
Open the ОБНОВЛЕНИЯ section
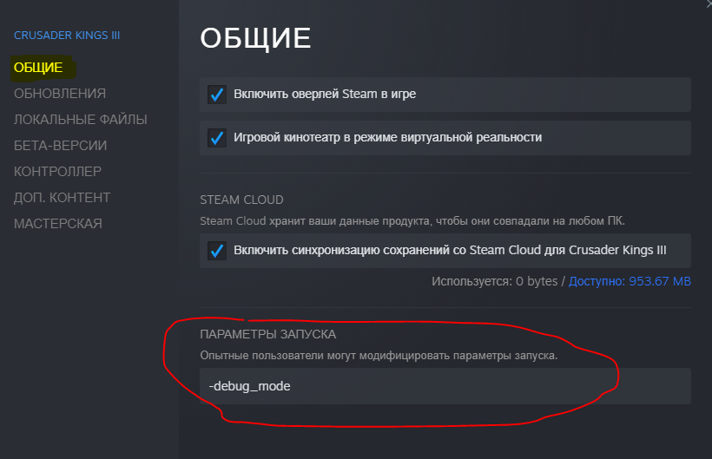pos(60,94)
